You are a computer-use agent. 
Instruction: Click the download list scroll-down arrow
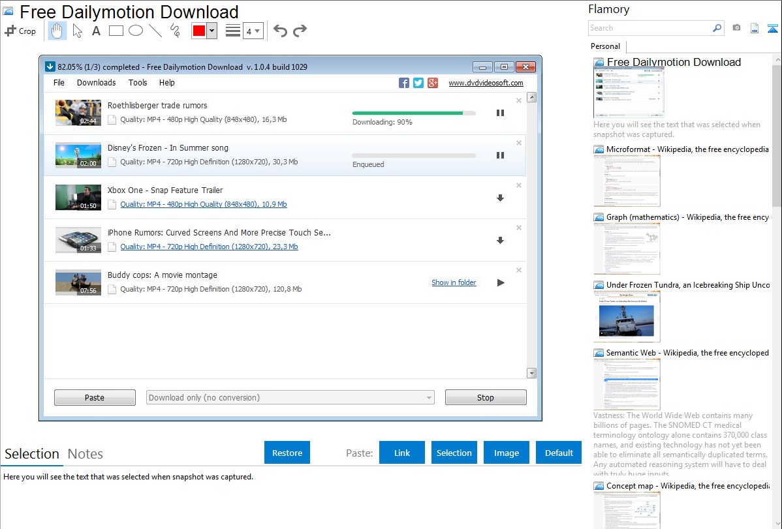tap(531, 373)
